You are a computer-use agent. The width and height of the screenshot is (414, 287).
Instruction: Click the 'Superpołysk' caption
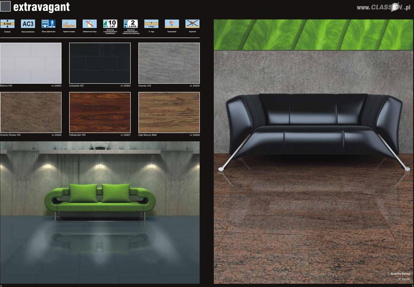pyautogui.click(x=172, y=31)
